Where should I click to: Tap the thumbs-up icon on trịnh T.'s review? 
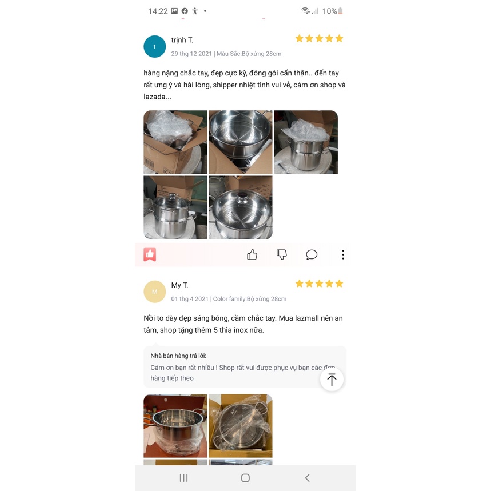252,254
